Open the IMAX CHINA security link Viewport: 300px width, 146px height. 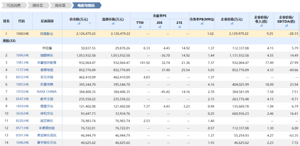point(47,92)
